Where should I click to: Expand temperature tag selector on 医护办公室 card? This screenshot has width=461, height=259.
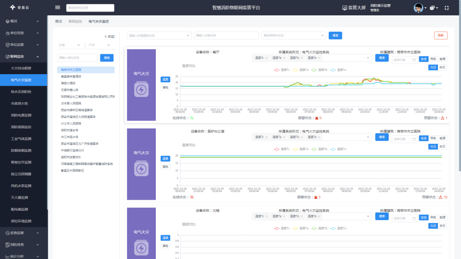[x=368, y=137]
